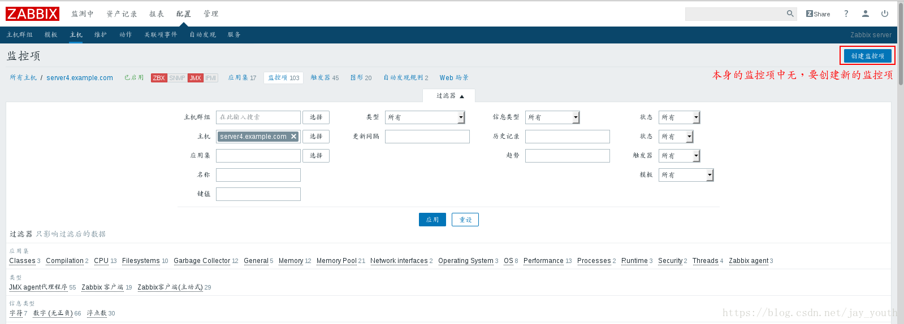Filter by Network interfaces application
Image resolution: width=904 pixels, height=324 pixels.
point(399,261)
